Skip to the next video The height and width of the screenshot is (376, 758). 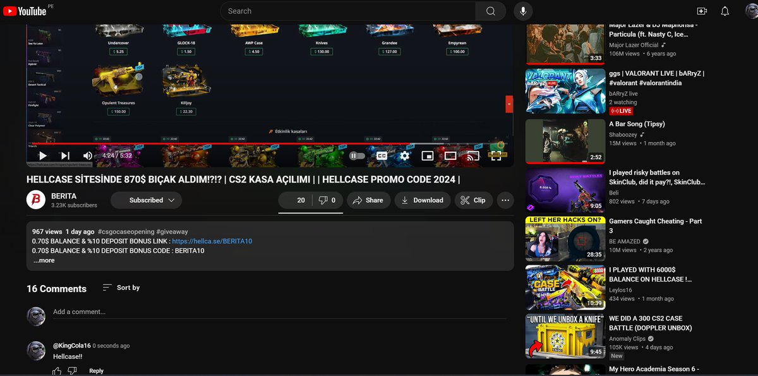pos(65,155)
